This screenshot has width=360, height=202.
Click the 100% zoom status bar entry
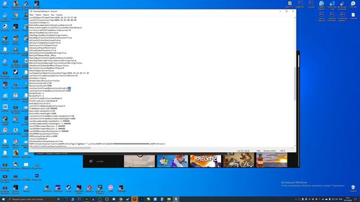tap(259, 151)
